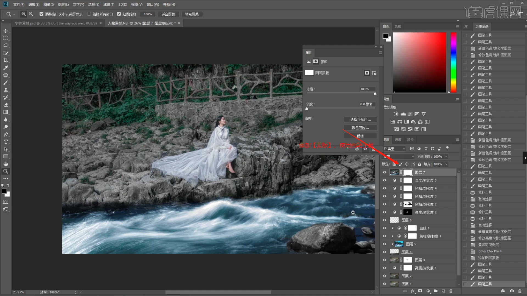Select the Horizontal Type tool
The height and width of the screenshot is (296, 527).
(x=5, y=142)
